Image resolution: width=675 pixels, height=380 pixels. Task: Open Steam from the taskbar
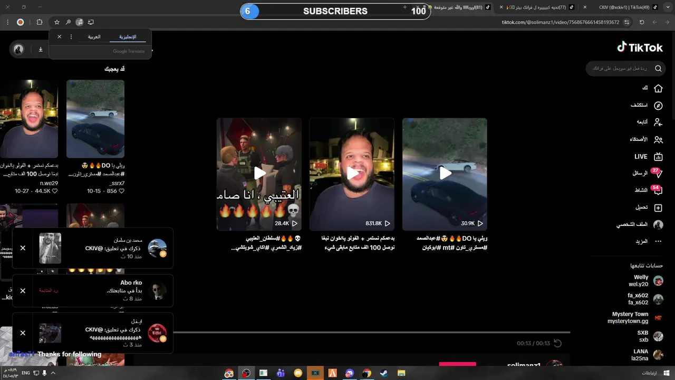[384, 373]
